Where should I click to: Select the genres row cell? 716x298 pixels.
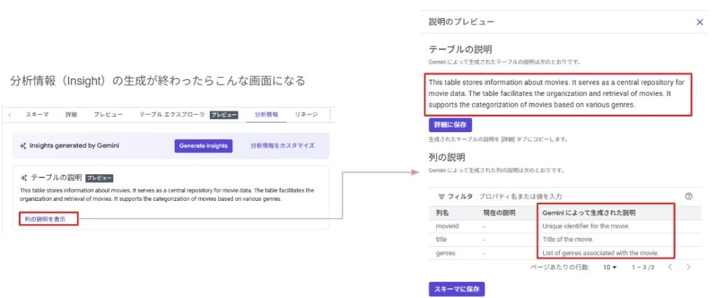pos(445,253)
